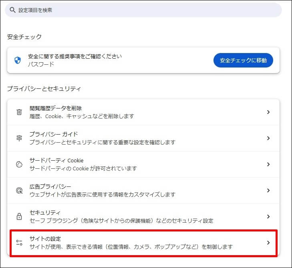Click the プライバシー ガイド signpost icon

coord(19,138)
